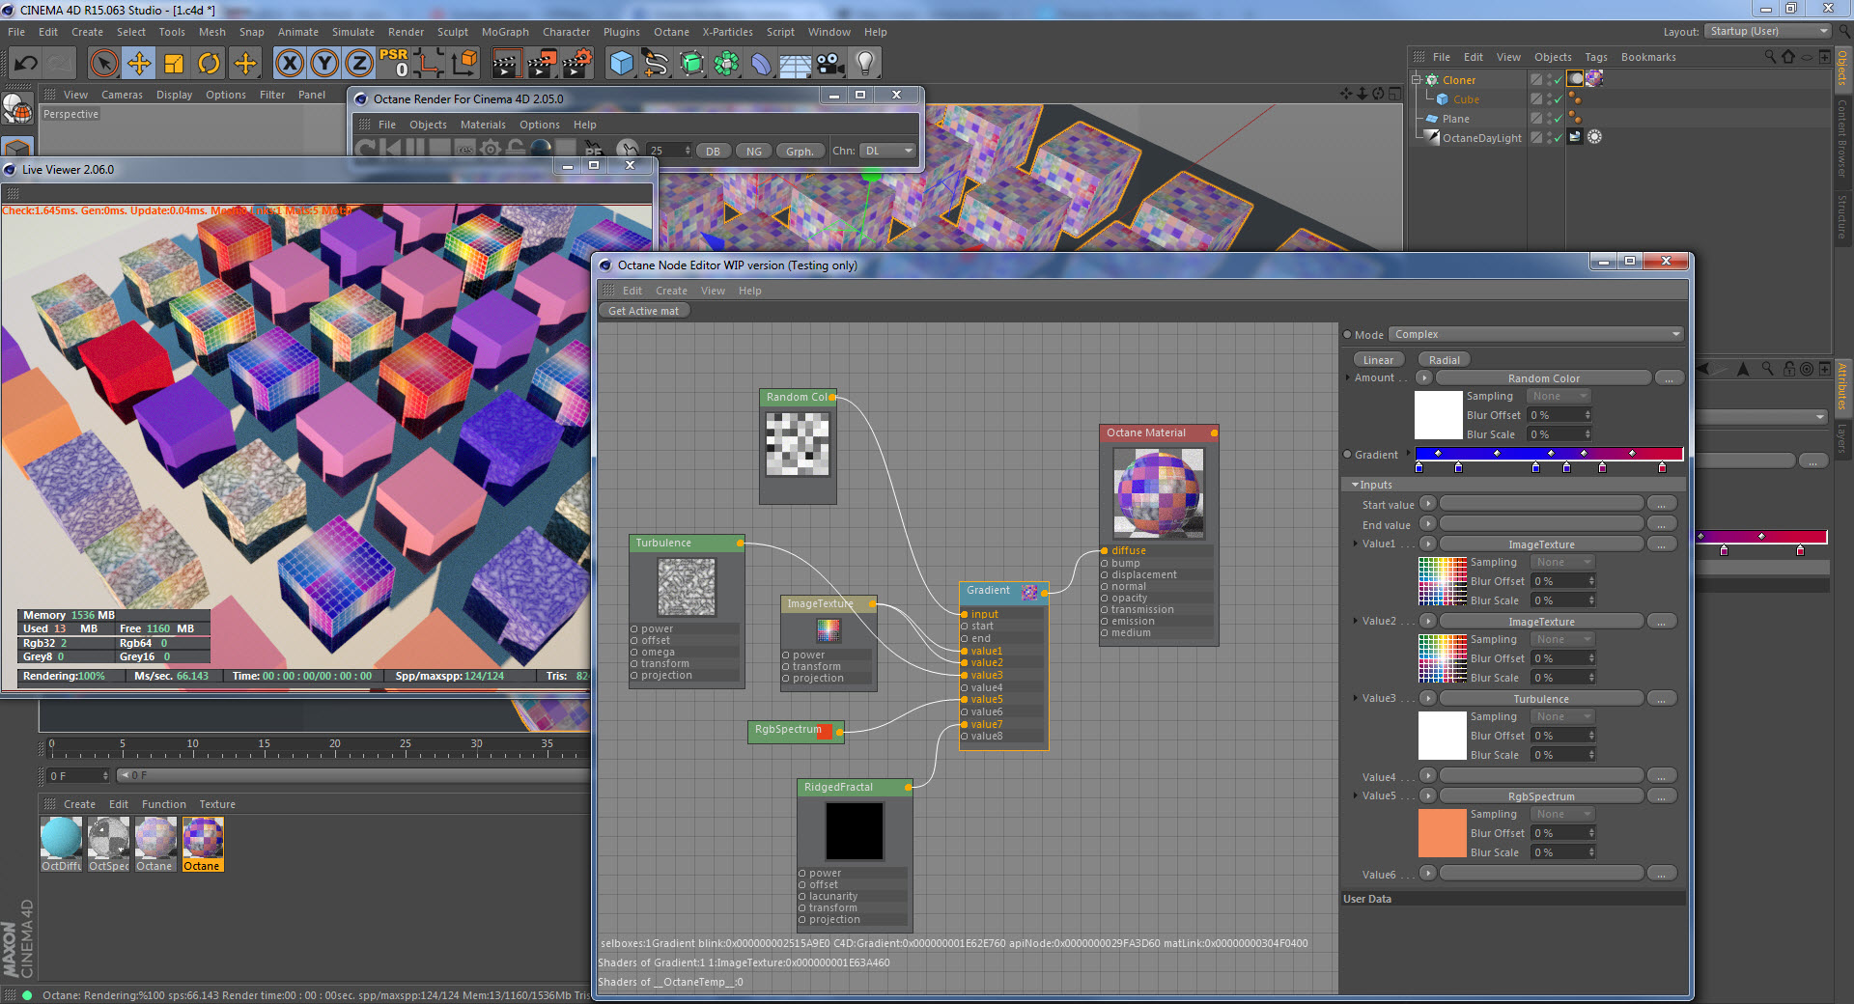Viewport: 1854px width, 1004px height.
Task: Add a camera object
Action: 829,64
